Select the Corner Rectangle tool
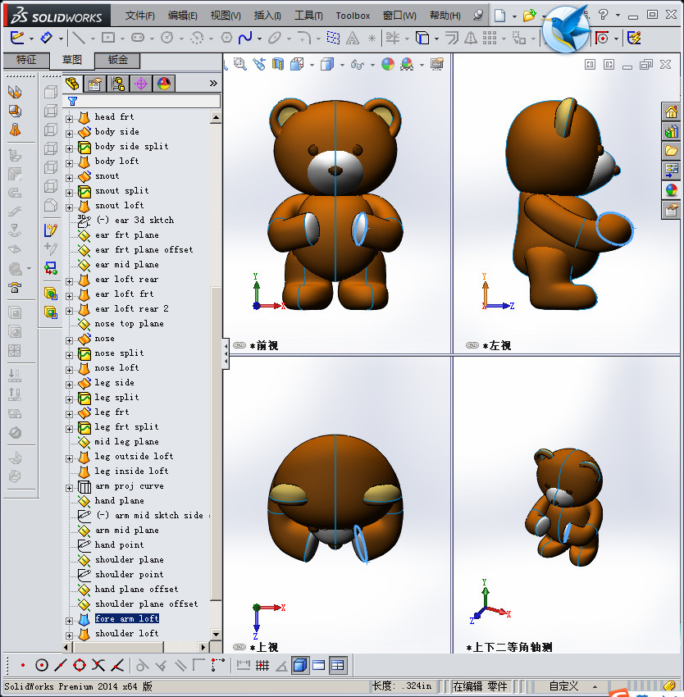 tap(108, 38)
